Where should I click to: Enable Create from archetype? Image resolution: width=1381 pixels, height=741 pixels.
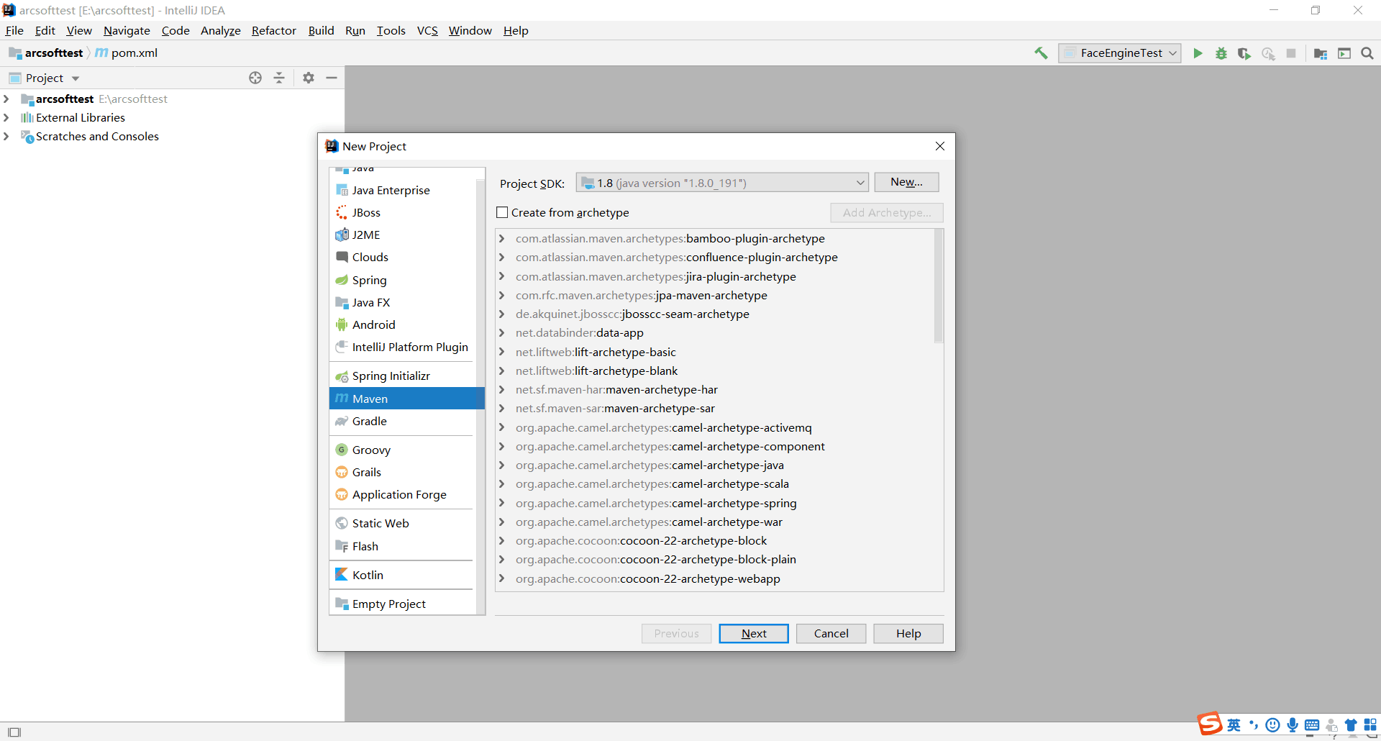click(x=502, y=212)
